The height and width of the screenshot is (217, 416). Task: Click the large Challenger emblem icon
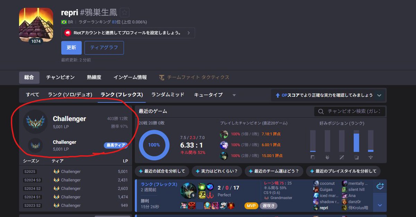(x=35, y=122)
